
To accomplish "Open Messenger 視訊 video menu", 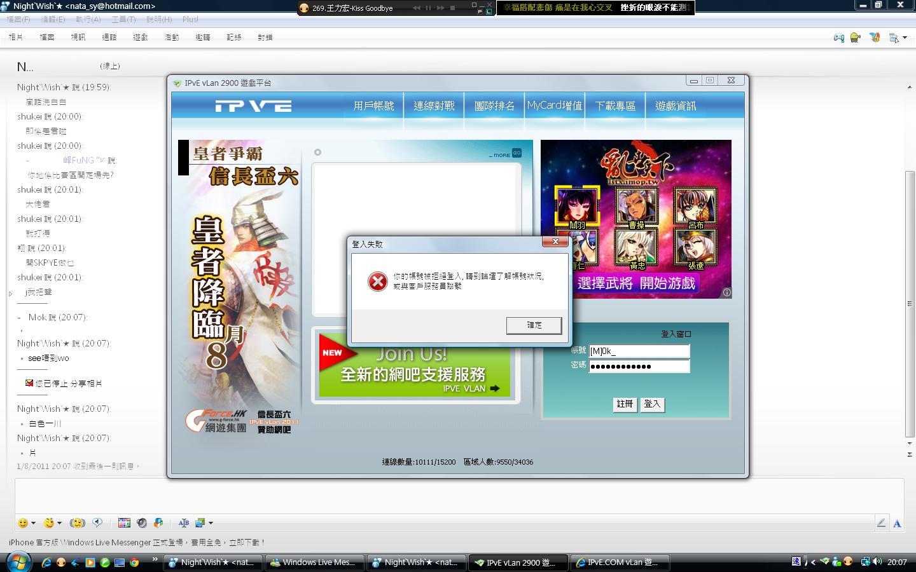I will [78, 37].
